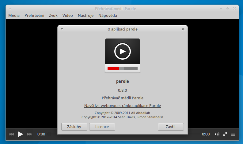Image resolution: width=243 pixels, height=144 pixels.
Task: Click the Zásluhy button
Action: (74, 127)
